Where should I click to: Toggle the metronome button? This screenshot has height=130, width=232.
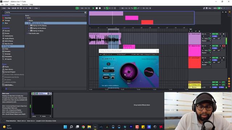(30, 8)
